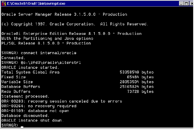Click the "Oracle Server Manager Release 3.1.5.0.0" line

[64, 14]
